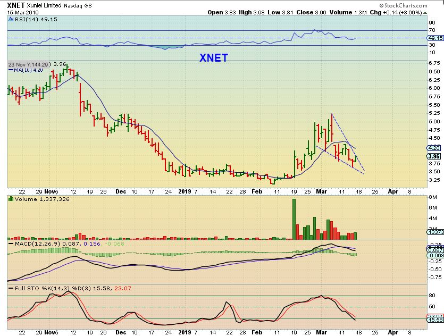Click the Chg +0.14 (+3.66%) value
Screen dimensions: 444x336
click(396, 12)
